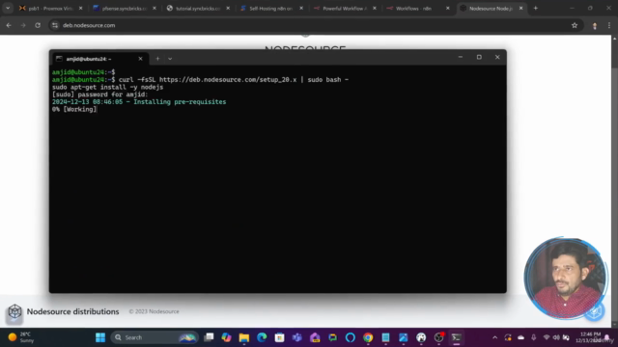
Task: Show hidden system tray icons
Action: click(x=495, y=337)
